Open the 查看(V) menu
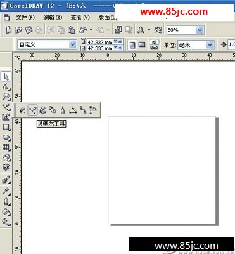The height and width of the screenshot is (254, 235). click(80, 18)
